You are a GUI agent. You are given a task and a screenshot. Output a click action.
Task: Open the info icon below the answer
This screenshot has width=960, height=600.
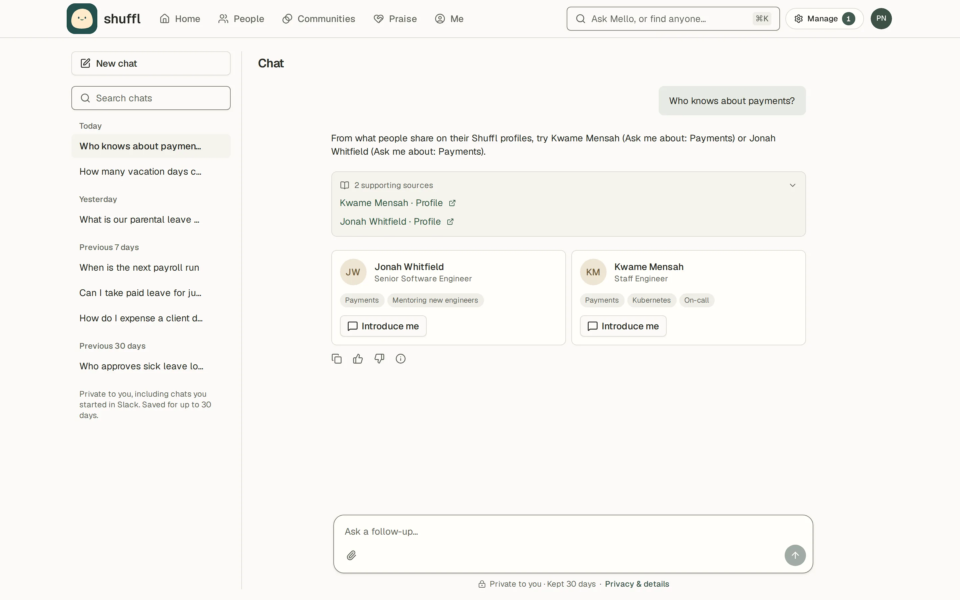point(401,359)
